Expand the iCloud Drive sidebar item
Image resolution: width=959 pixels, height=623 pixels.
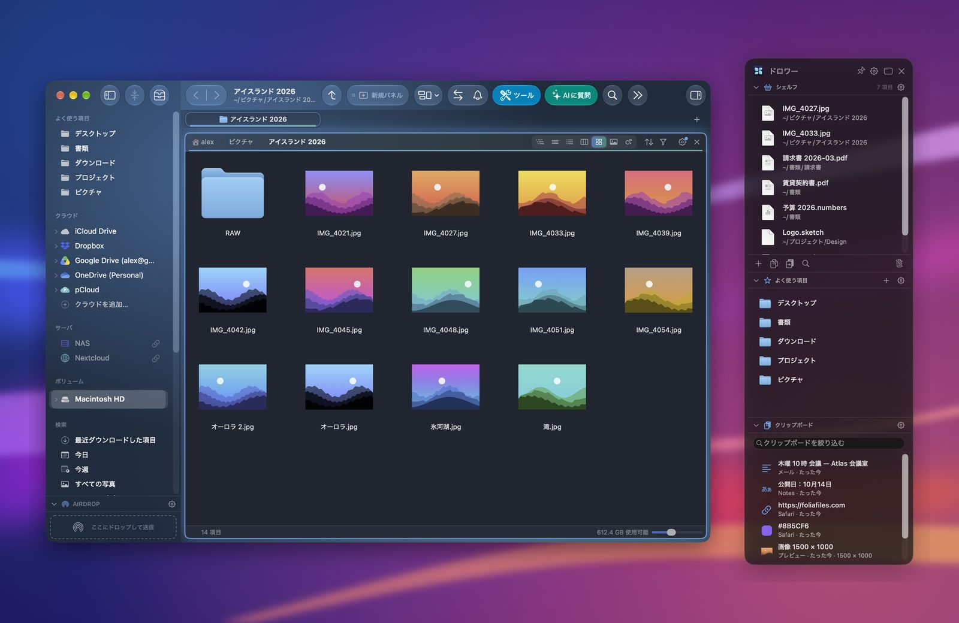click(x=56, y=231)
